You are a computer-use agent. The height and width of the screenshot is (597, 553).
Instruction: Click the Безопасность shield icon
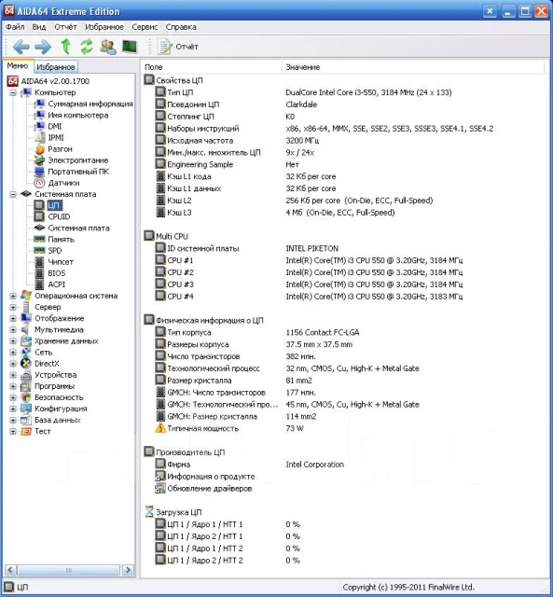click(x=26, y=397)
